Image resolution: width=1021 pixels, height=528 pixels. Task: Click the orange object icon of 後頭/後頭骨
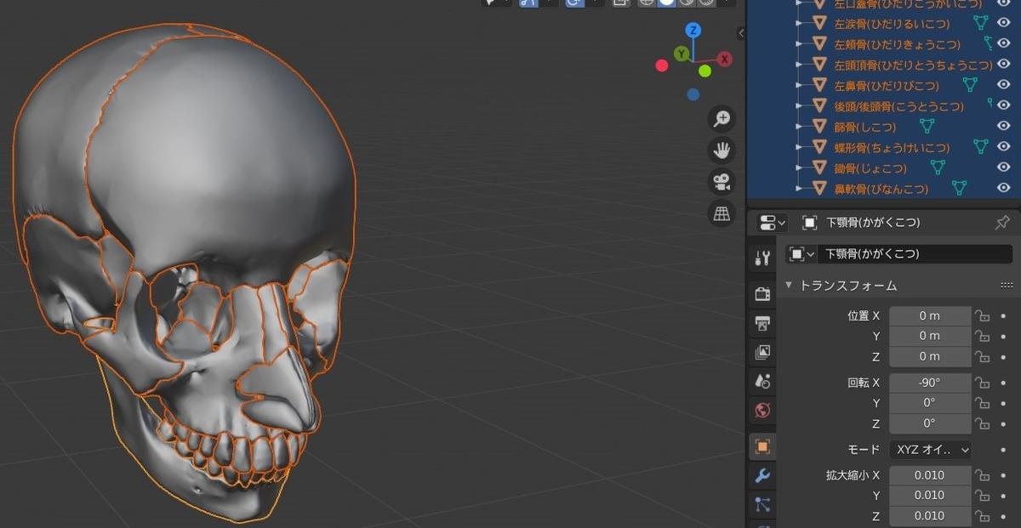(x=819, y=106)
